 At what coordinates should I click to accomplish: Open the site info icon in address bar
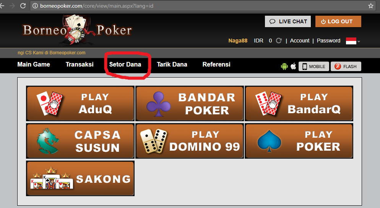pyautogui.click(x=35, y=6)
